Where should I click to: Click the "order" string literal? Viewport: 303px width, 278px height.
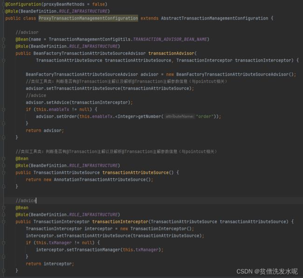tap(205, 116)
